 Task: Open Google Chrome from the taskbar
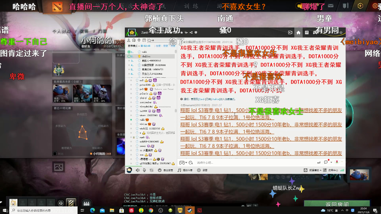[x=151, y=210]
